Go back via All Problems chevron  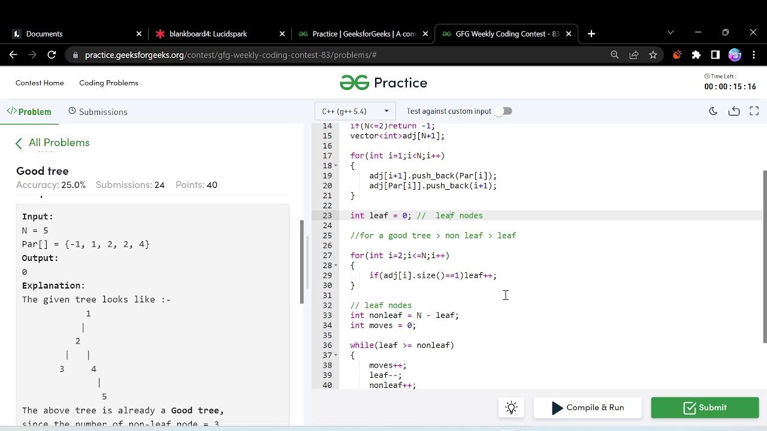point(19,143)
